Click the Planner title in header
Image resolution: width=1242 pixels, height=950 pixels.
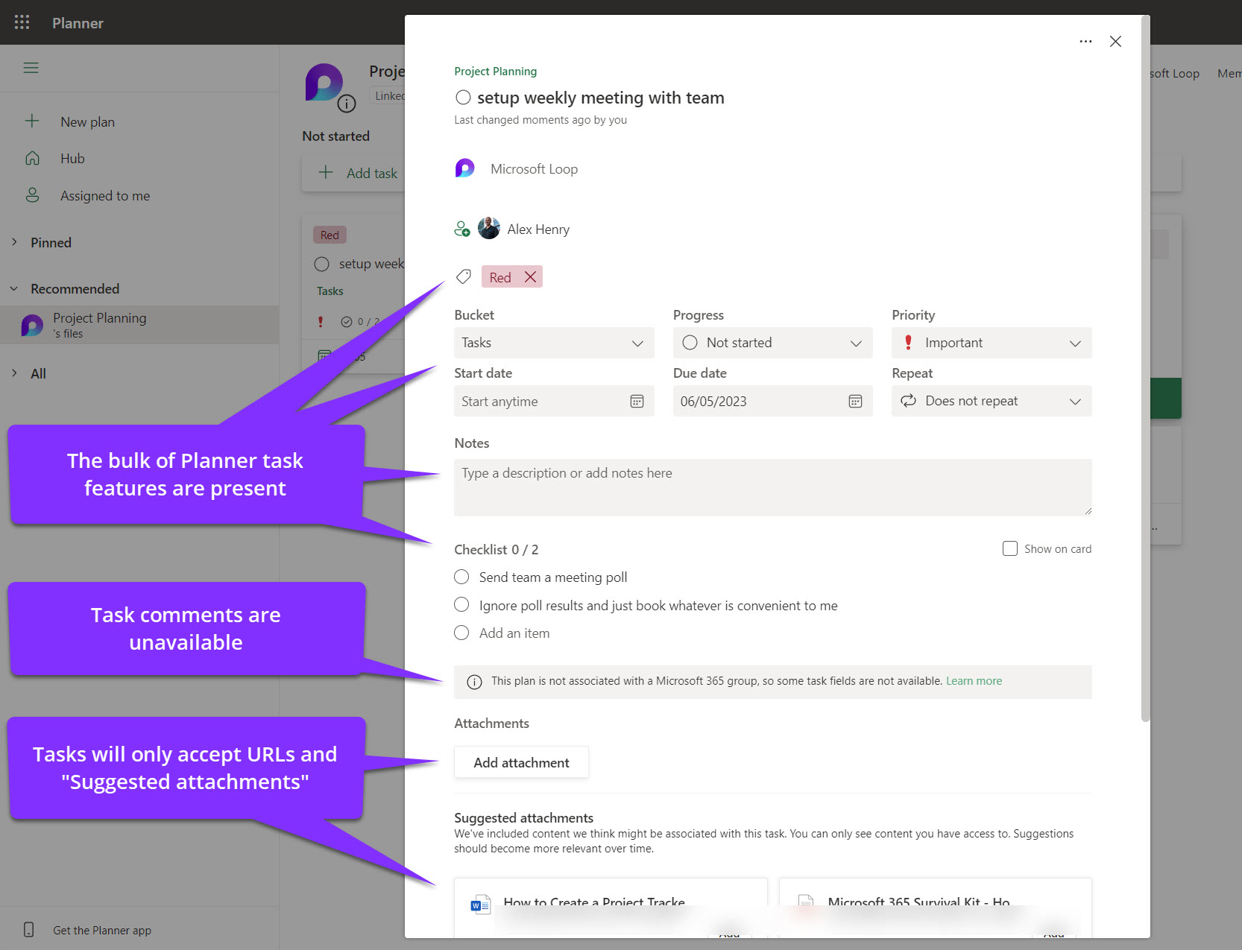(x=78, y=23)
